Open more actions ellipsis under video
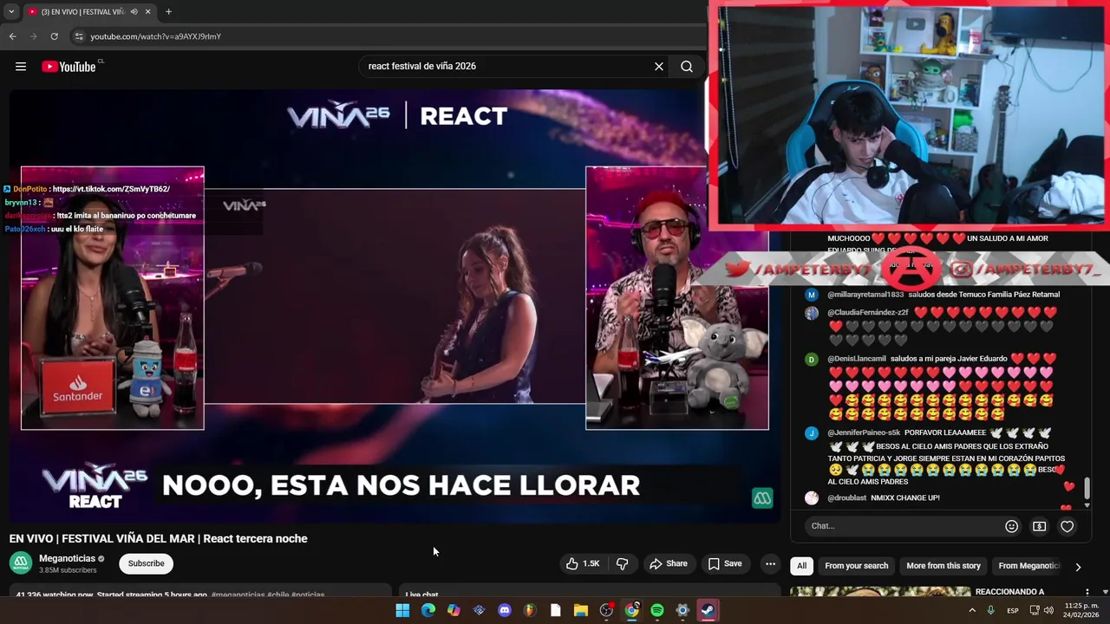Screen dimensions: 1110x624 pyautogui.click(x=770, y=563)
